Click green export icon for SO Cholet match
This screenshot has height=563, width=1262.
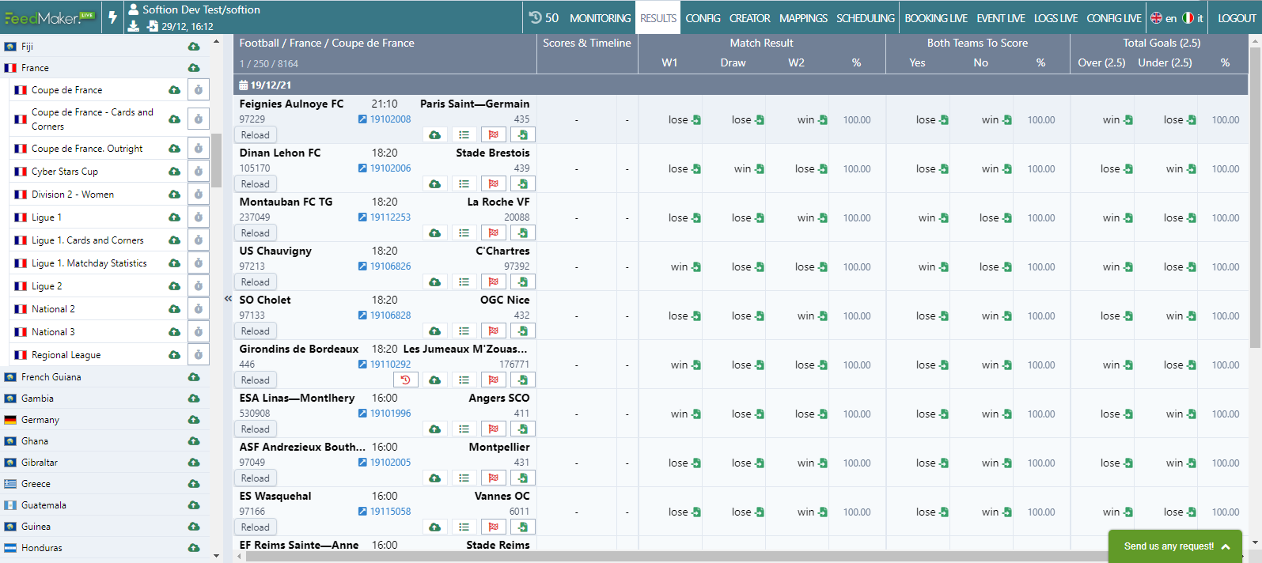tap(522, 331)
